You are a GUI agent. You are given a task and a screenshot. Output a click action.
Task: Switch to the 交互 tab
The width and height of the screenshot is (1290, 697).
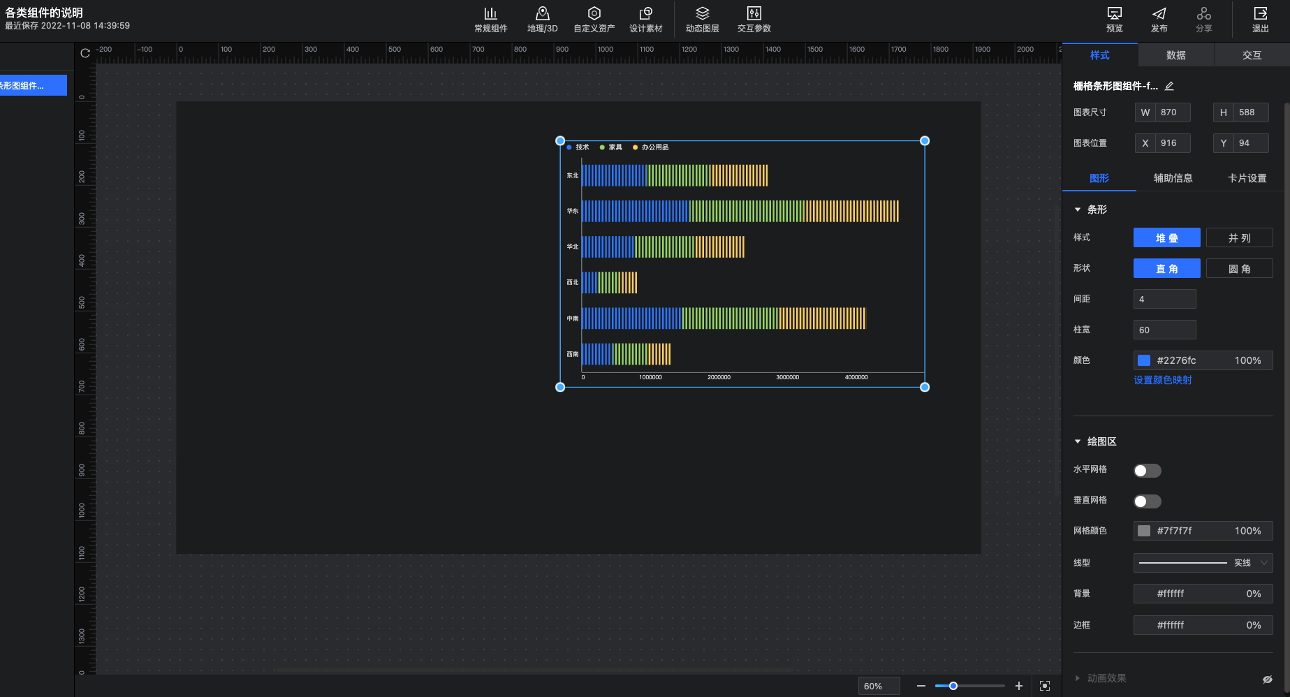pyautogui.click(x=1252, y=55)
